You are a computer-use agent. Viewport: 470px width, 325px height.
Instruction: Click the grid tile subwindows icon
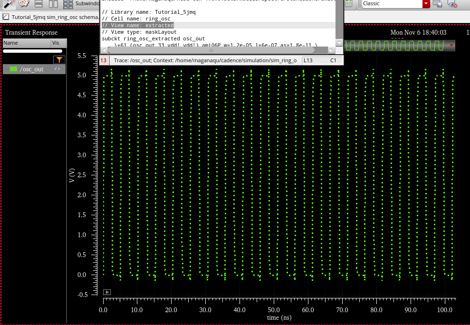click(x=68, y=4)
